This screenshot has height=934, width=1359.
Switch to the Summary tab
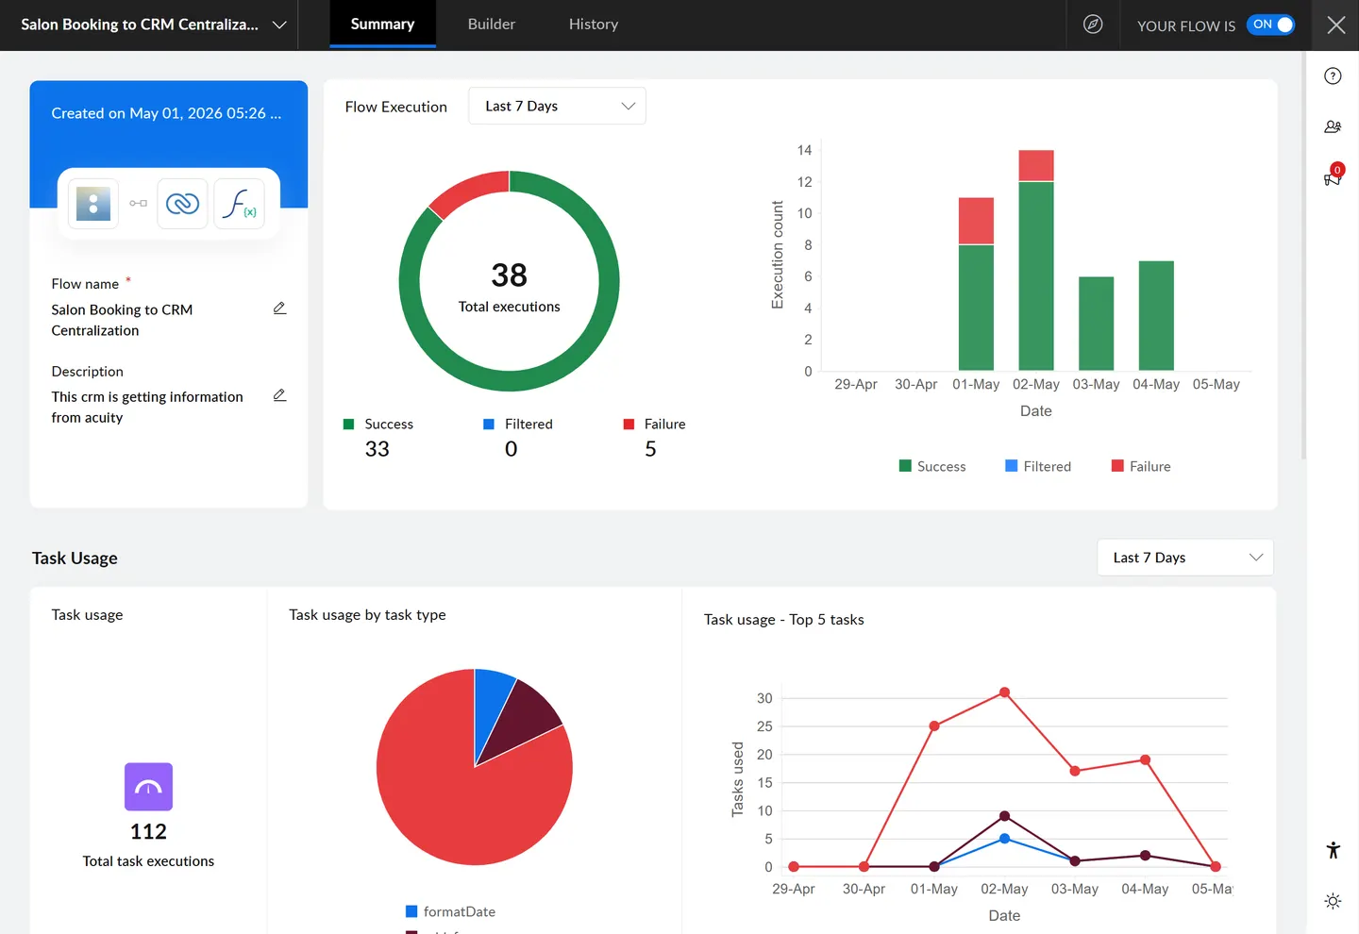point(382,25)
